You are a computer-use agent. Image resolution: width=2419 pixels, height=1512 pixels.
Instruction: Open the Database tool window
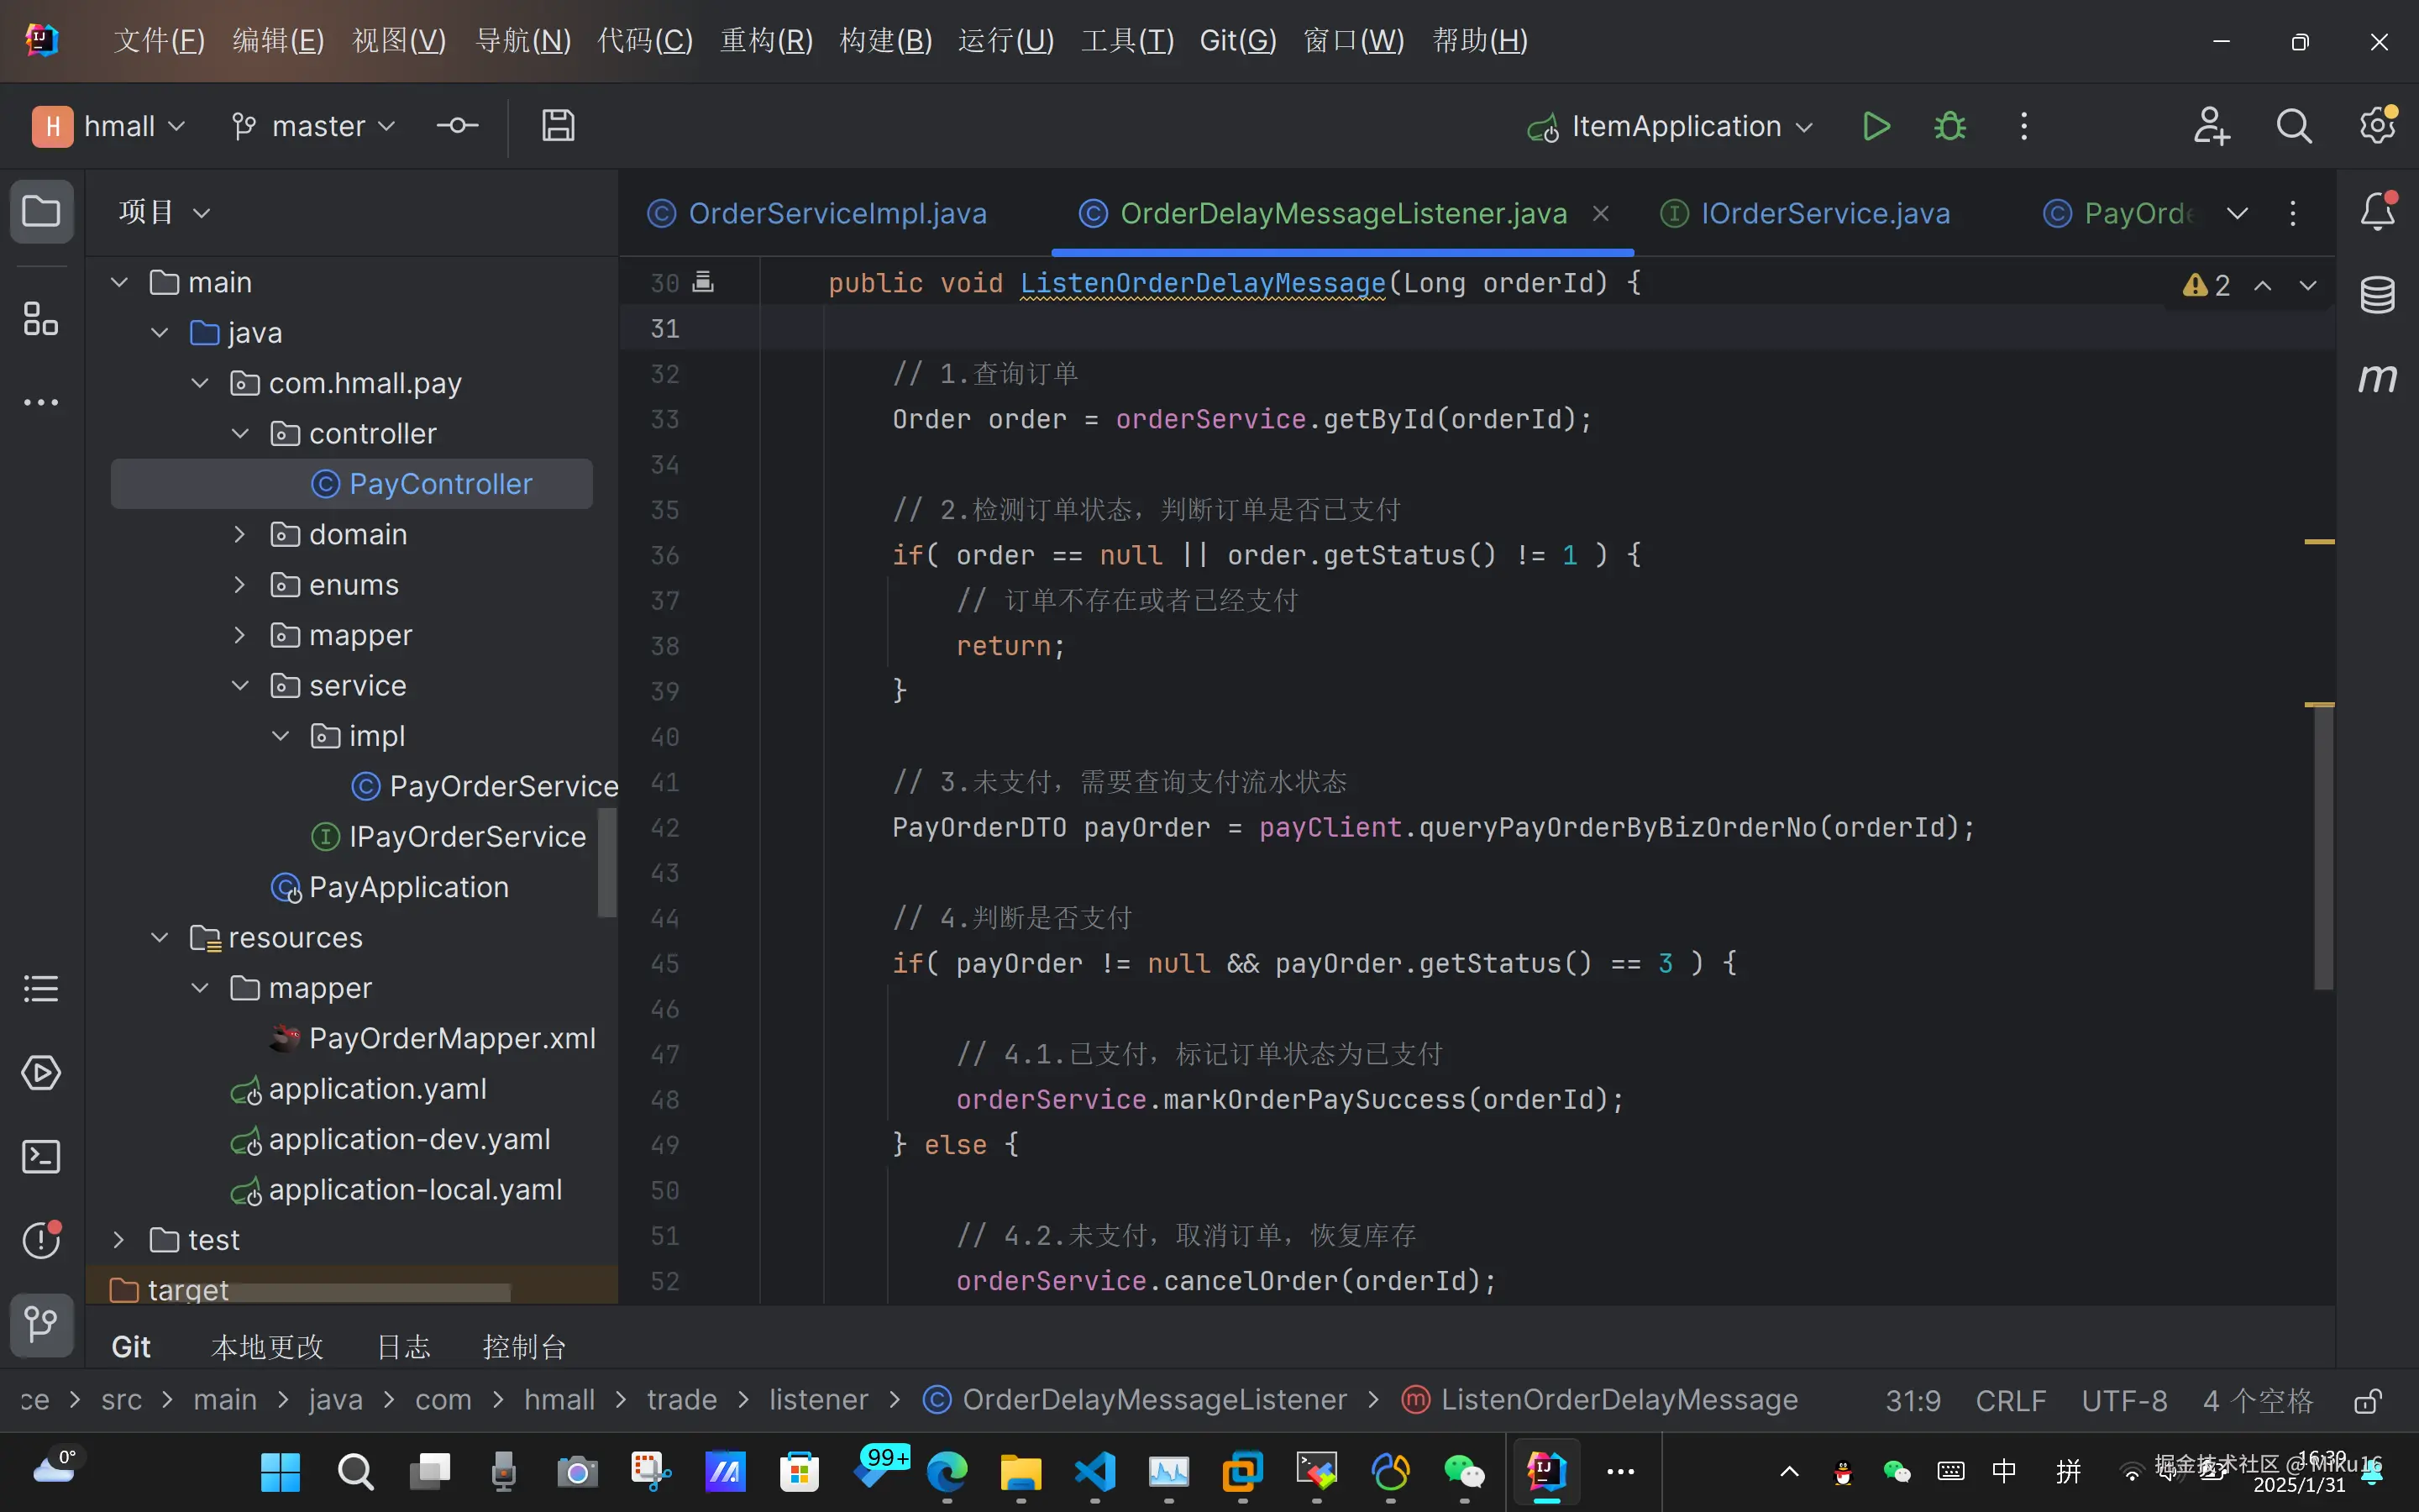(2377, 295)
